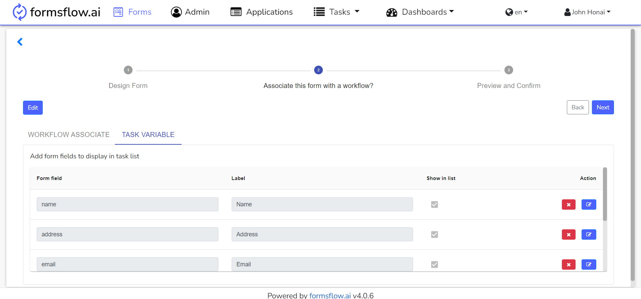Open the formsflow.ai footer link

(330, 295)
